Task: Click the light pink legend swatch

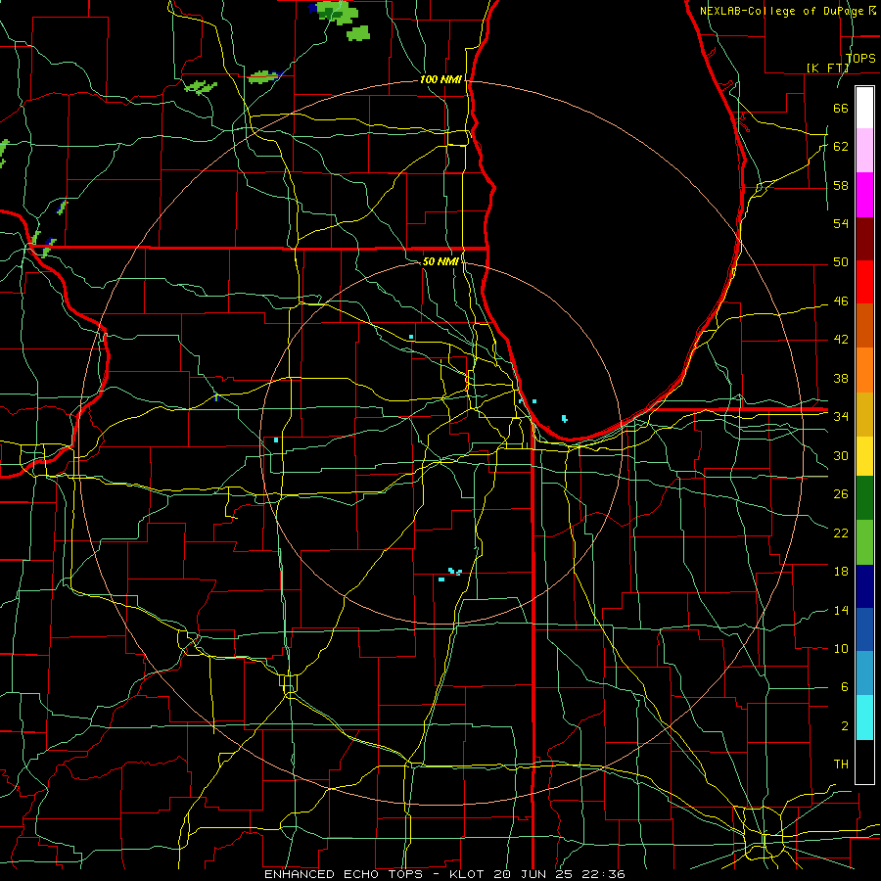Action: coord(864,151)
